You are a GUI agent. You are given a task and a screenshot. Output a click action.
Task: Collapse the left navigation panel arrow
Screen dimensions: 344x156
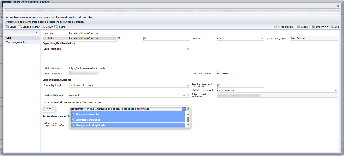37,32
